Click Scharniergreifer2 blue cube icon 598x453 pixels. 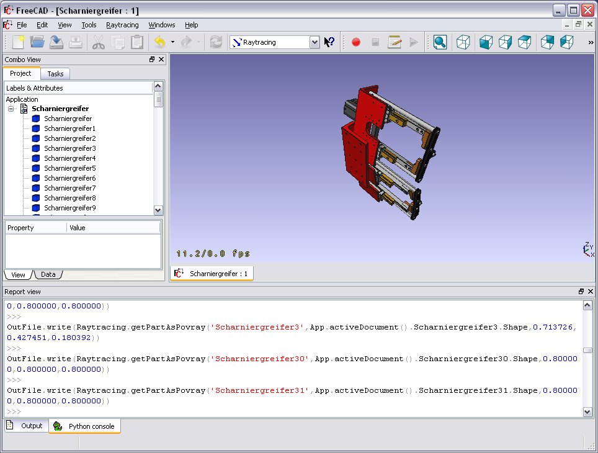point(36,138)
